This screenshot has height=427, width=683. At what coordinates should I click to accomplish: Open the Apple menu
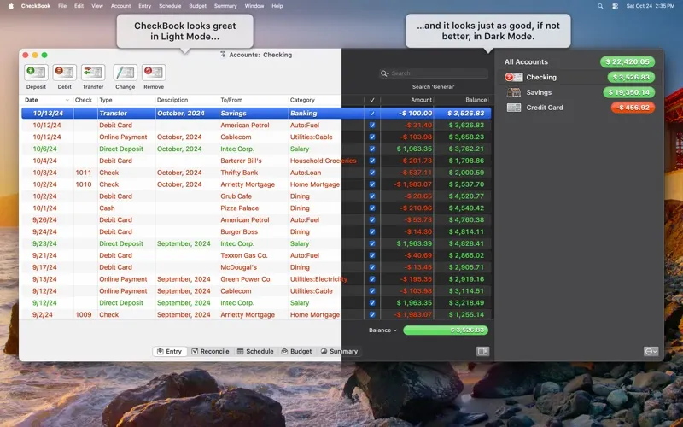point(11,6)
